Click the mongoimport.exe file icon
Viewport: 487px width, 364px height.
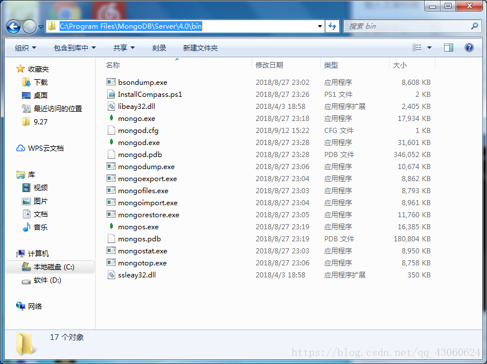pos(111,202)
